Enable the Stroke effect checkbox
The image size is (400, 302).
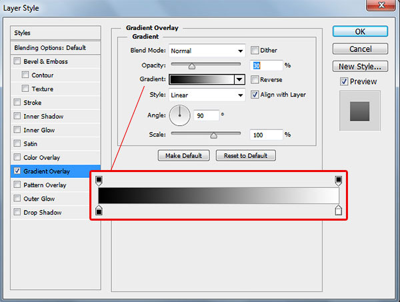point(17,102)
